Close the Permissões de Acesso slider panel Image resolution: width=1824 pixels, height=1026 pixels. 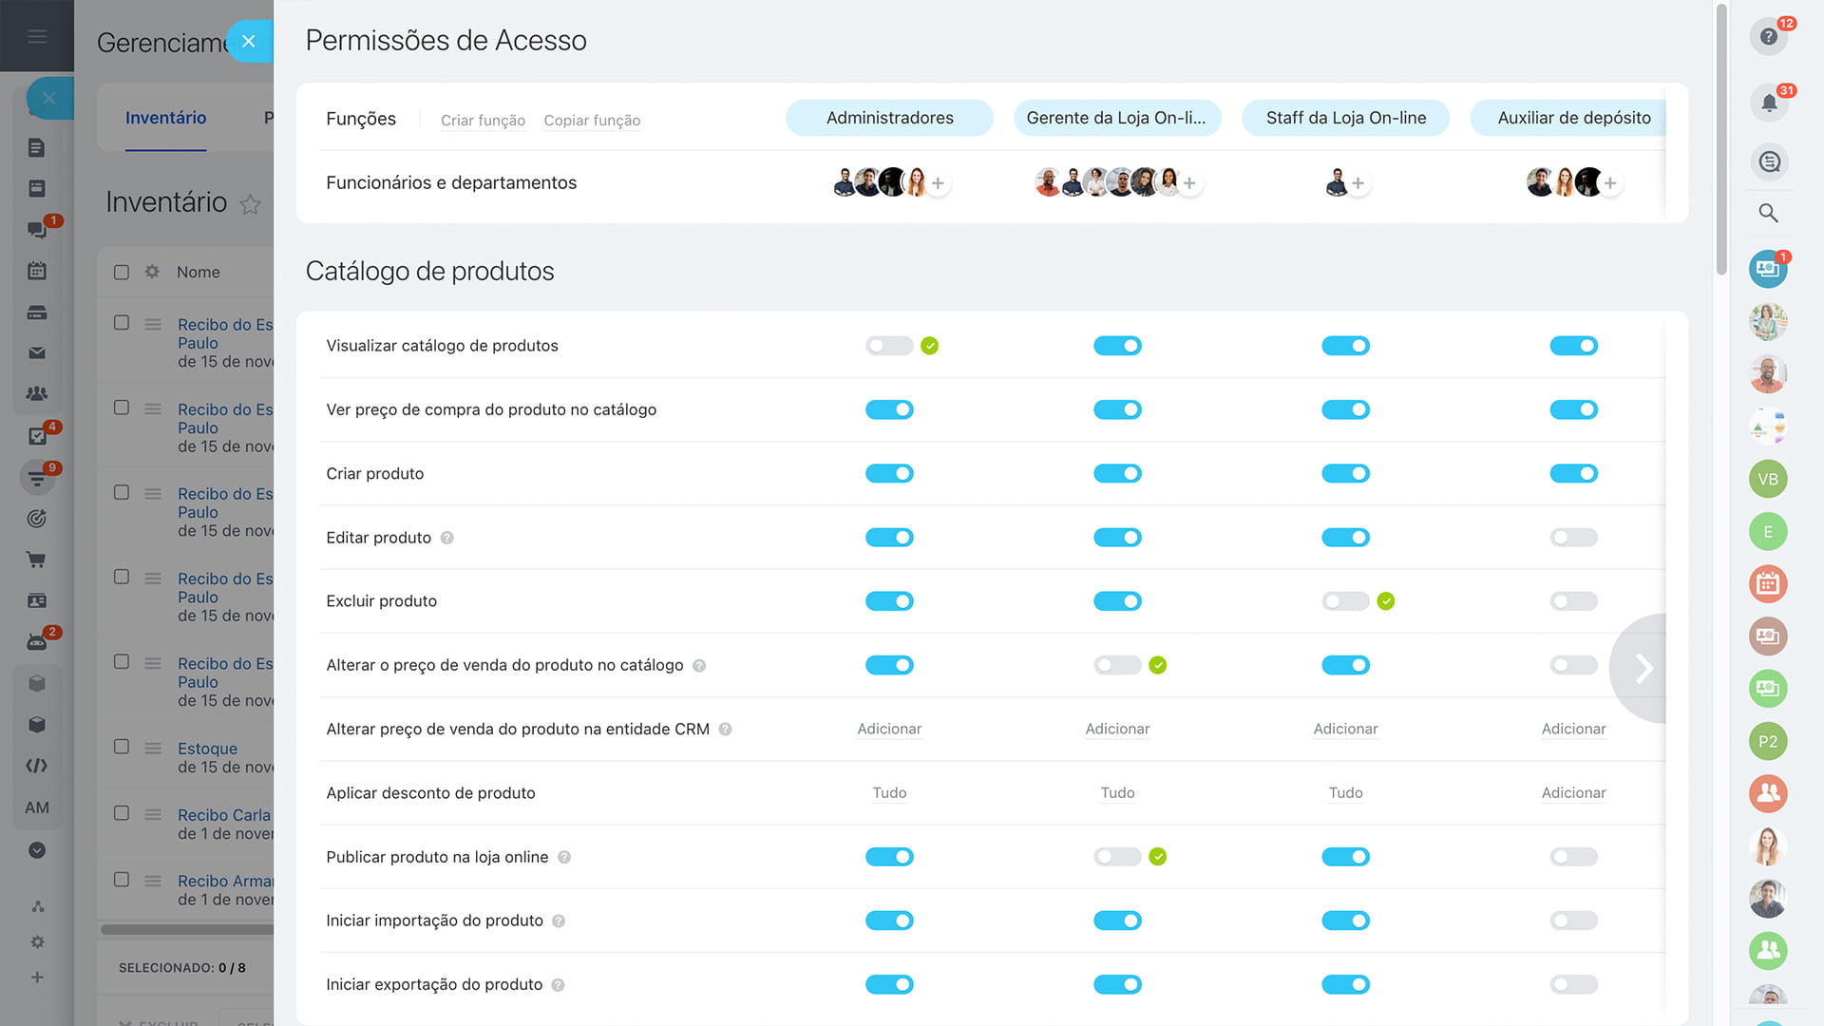[x=249, y=42]
